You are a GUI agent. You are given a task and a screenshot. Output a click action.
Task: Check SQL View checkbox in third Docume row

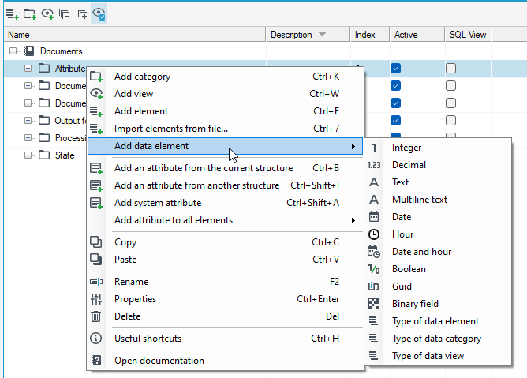(x=450, y=103)
